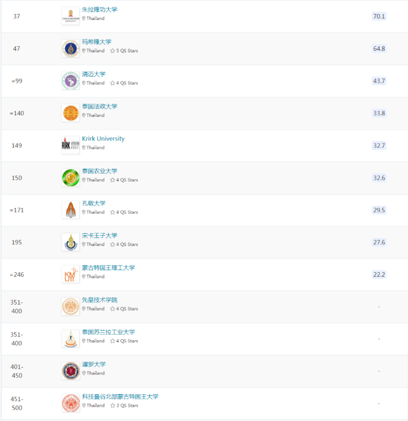Click the Siam University (暹罗大学) round emblem
This screenshot has height=421, width=408.
point(70,371)
